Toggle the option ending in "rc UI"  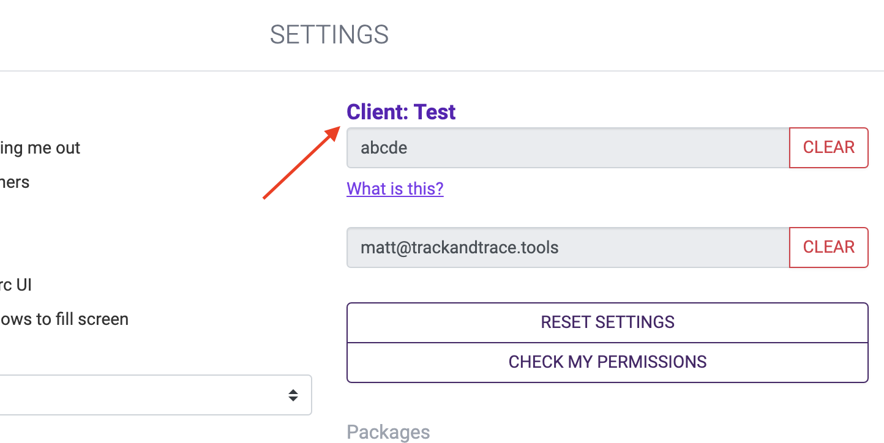click(x=16, y=285)
